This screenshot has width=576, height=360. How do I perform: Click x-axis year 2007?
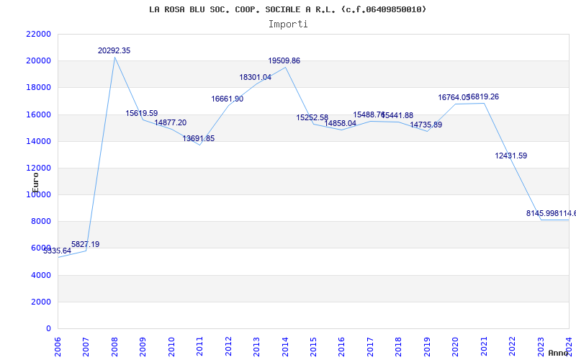click(86, 346)
